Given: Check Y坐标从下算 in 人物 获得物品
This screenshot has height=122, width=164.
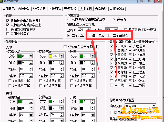Looking at the screenshot, I should (x=10, y=86).
